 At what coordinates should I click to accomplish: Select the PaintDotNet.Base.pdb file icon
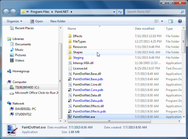tap(70, 79)
